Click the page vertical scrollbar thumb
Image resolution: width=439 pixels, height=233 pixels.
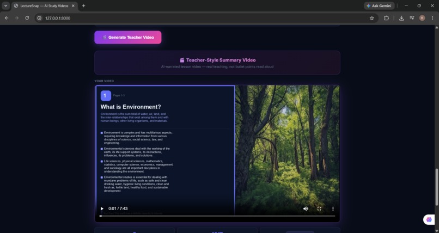(x=436, y=187)
